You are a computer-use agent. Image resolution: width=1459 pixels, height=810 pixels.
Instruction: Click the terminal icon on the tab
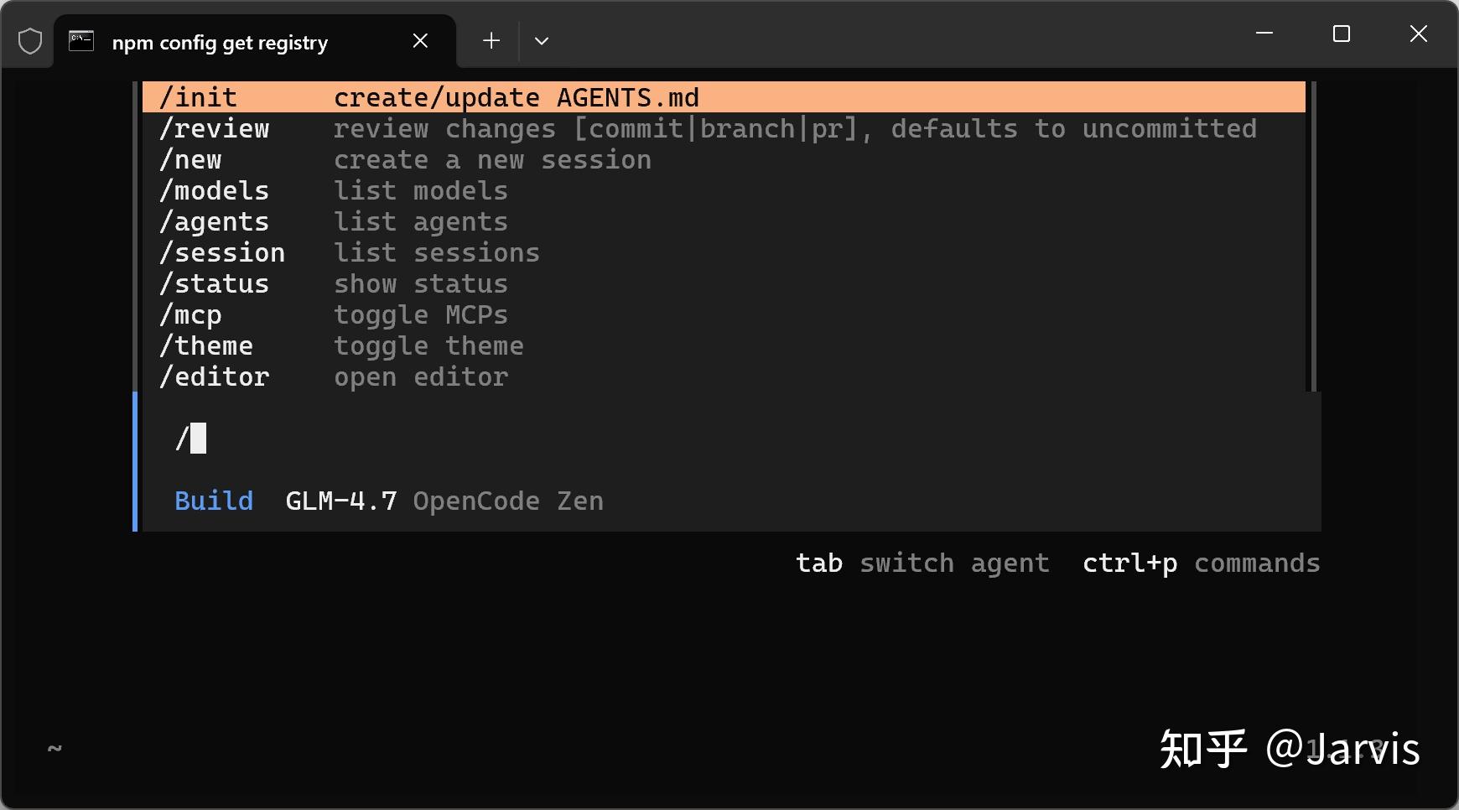pyautogui.click(x=81, y=41)
